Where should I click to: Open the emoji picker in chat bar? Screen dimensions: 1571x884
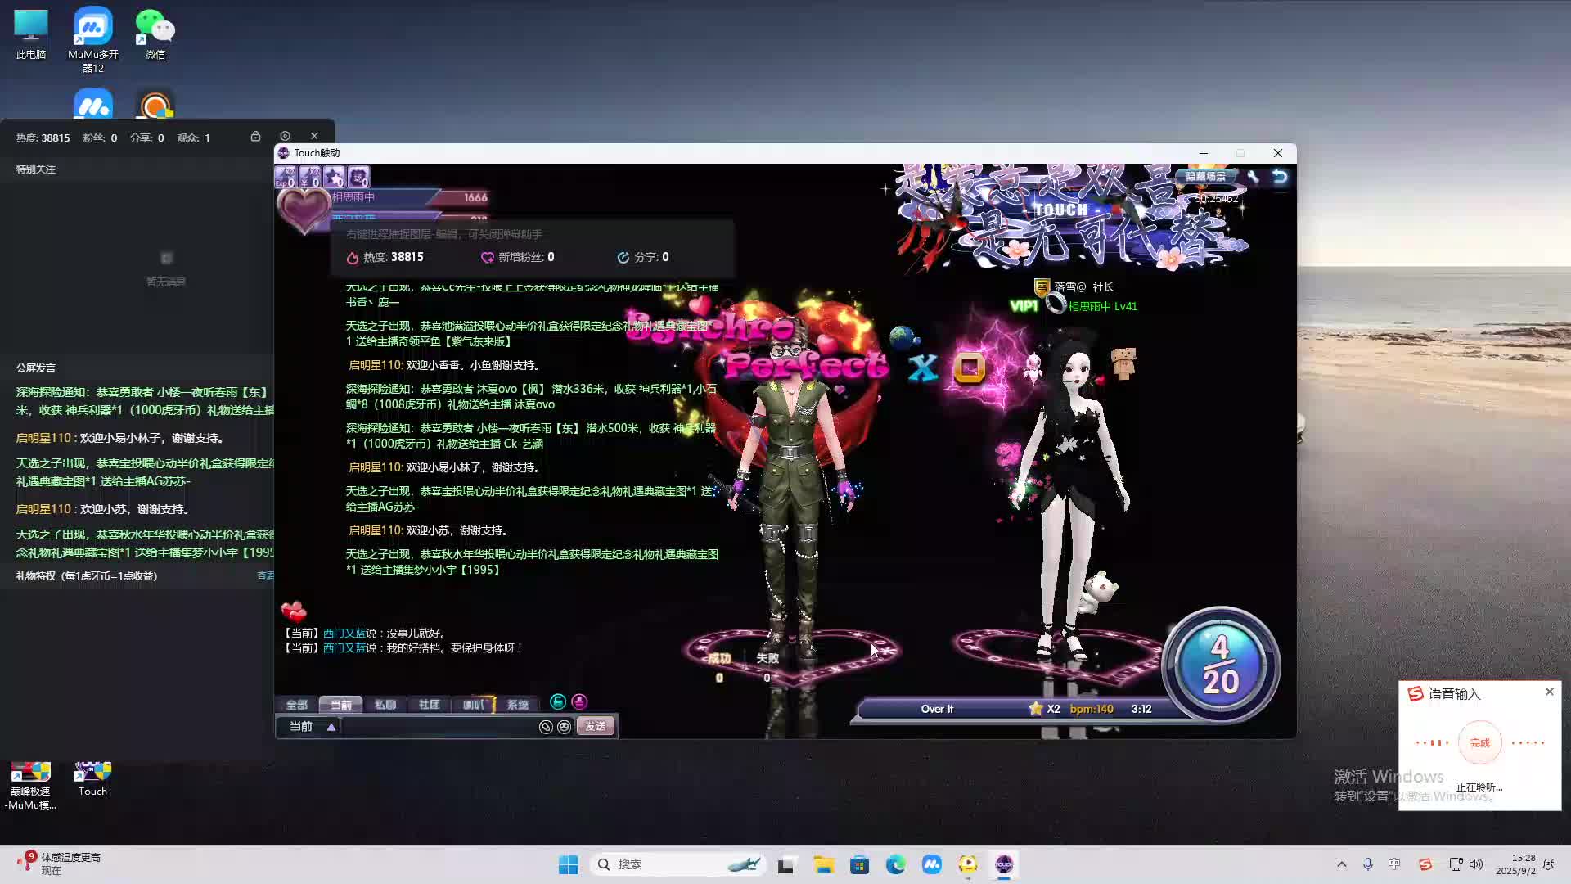(x=564, y=727)
